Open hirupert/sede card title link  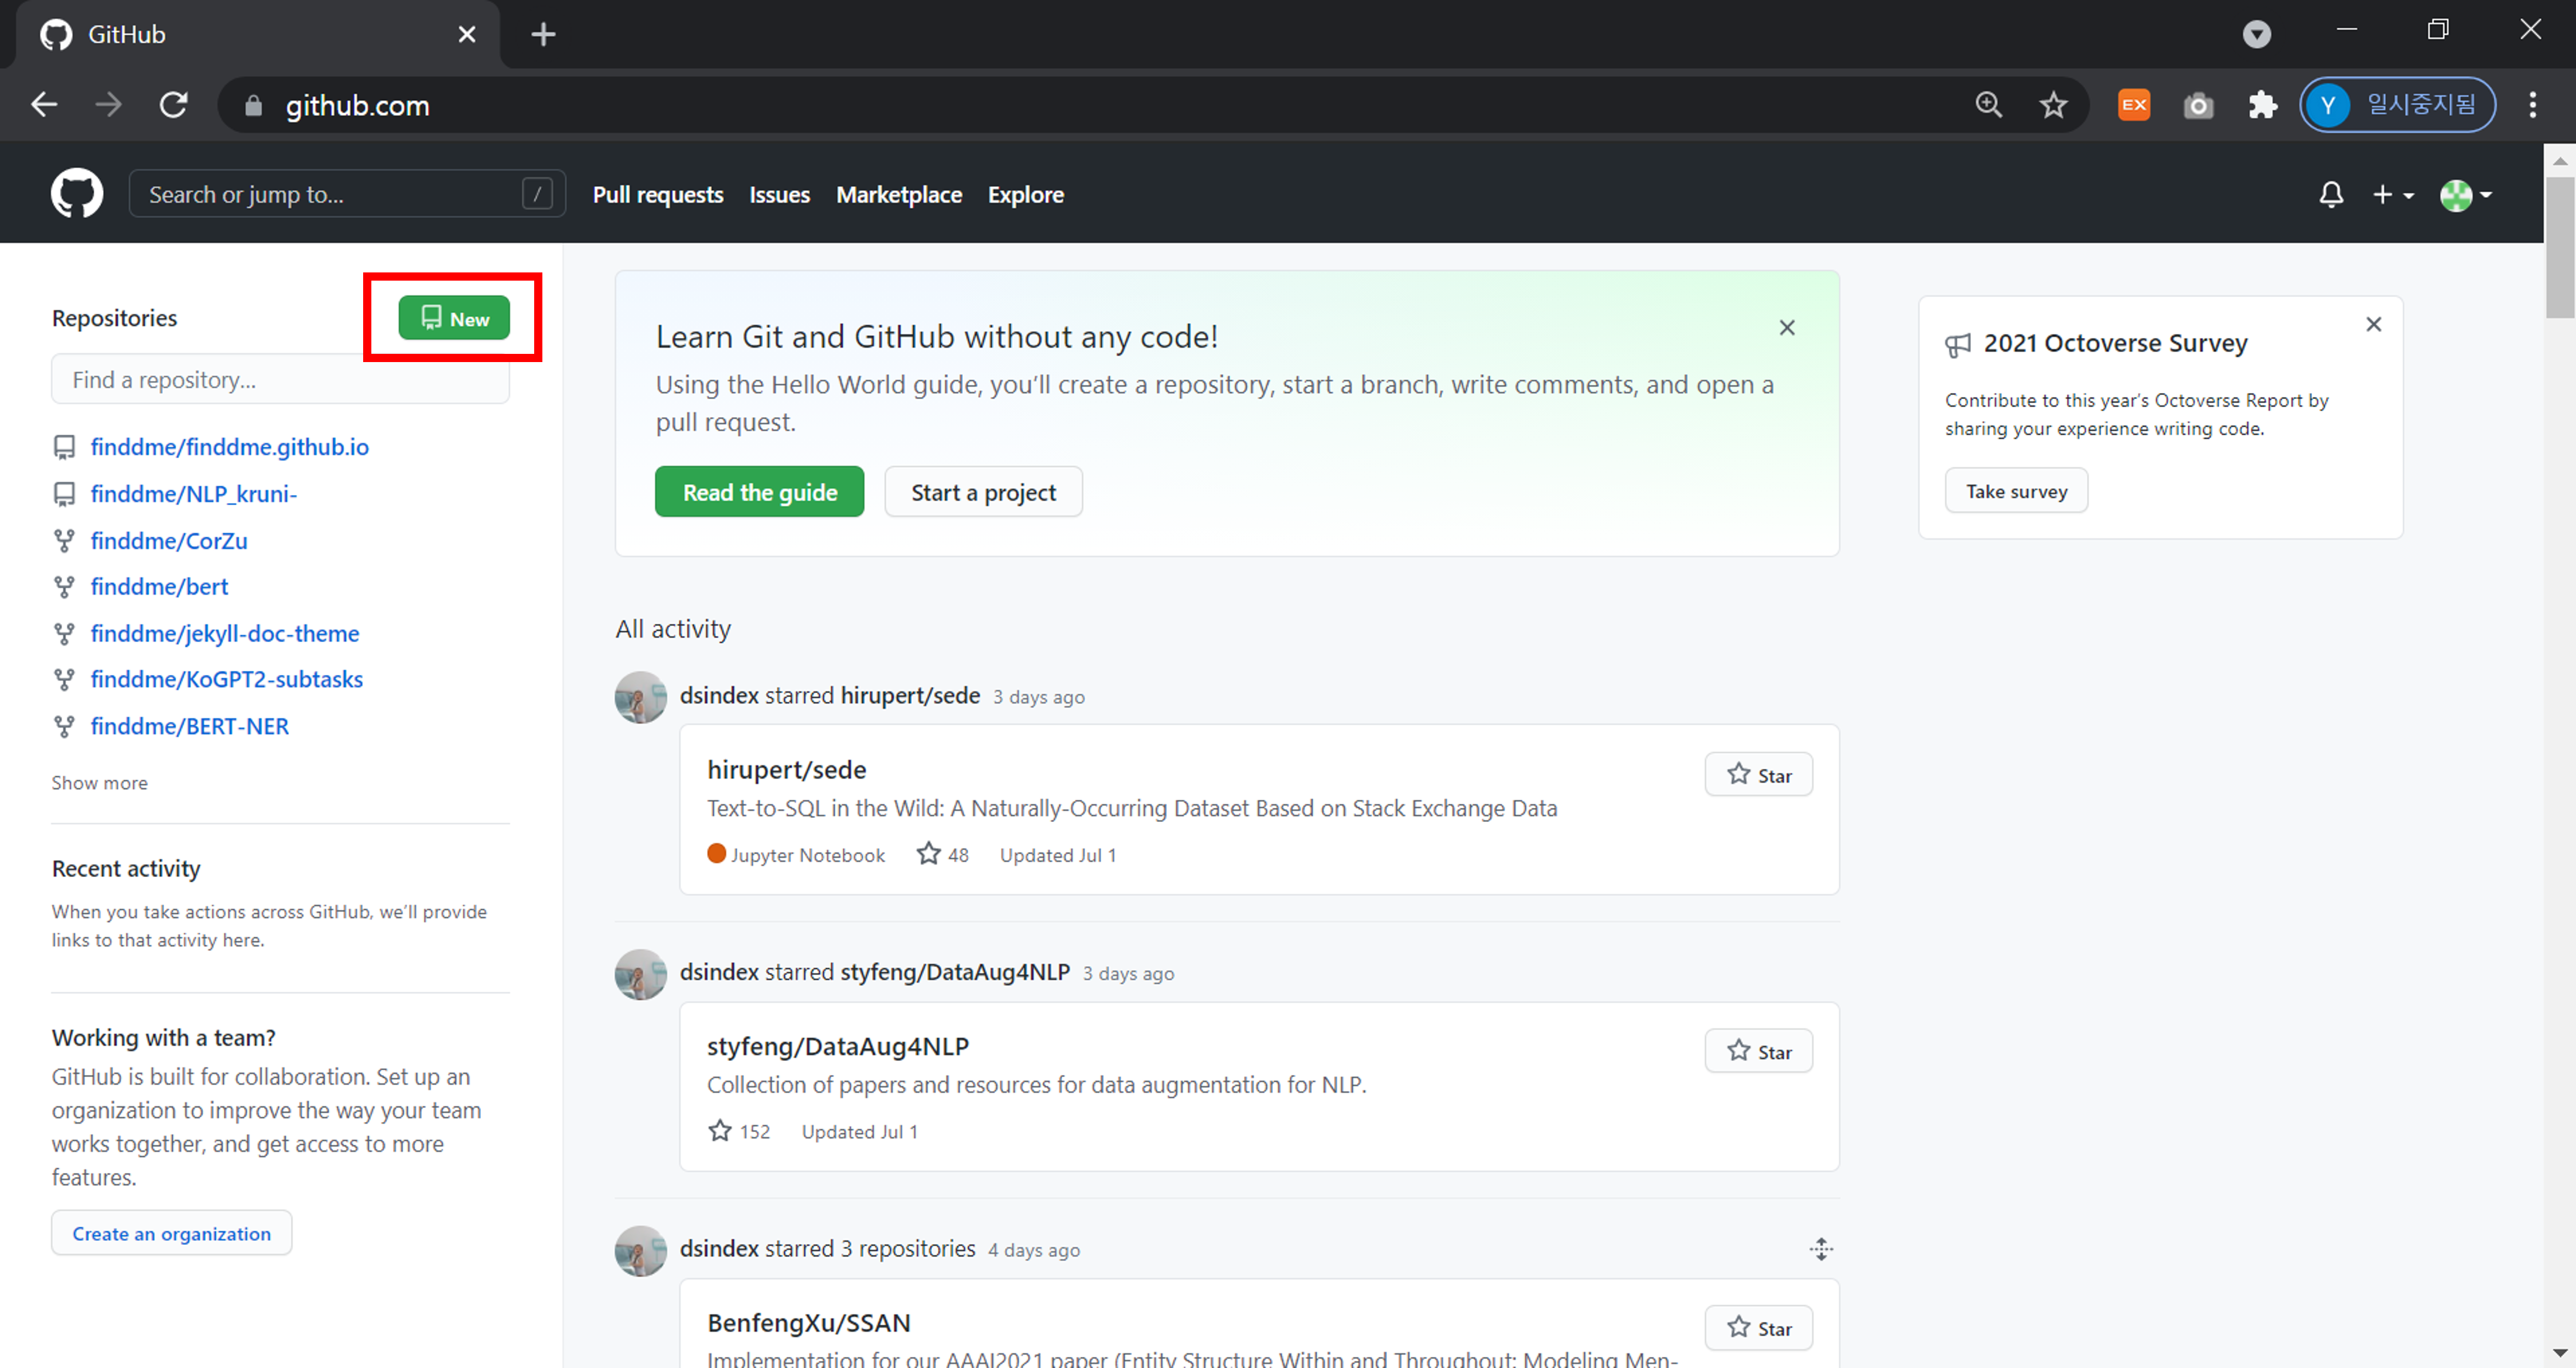(x=786, y=769)
